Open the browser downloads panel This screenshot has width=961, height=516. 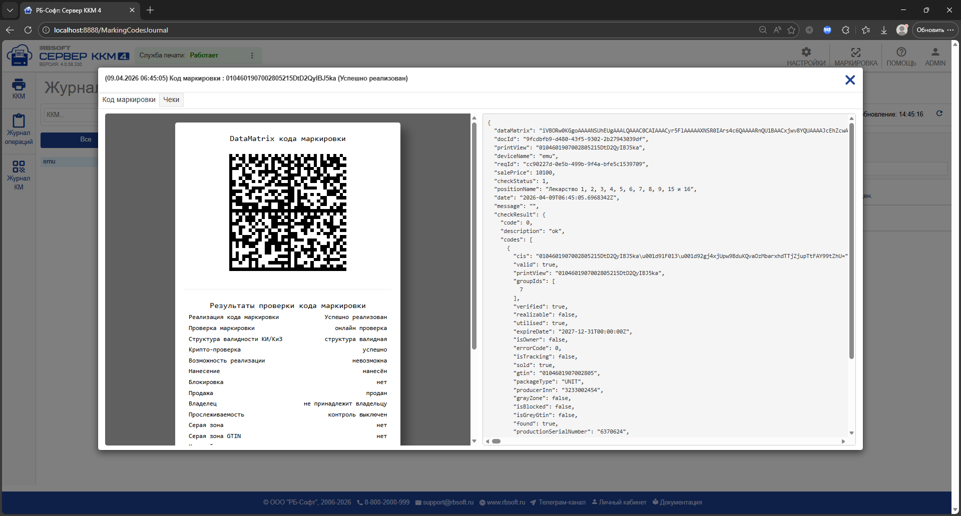point(884,30)
